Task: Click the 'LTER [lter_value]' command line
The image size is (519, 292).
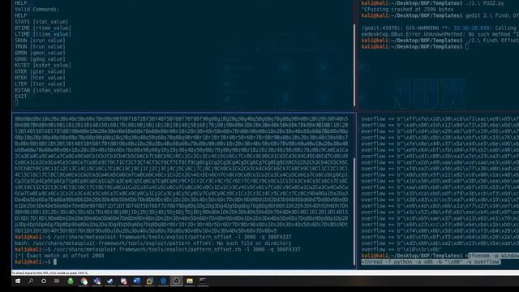Action: (40, 84)
